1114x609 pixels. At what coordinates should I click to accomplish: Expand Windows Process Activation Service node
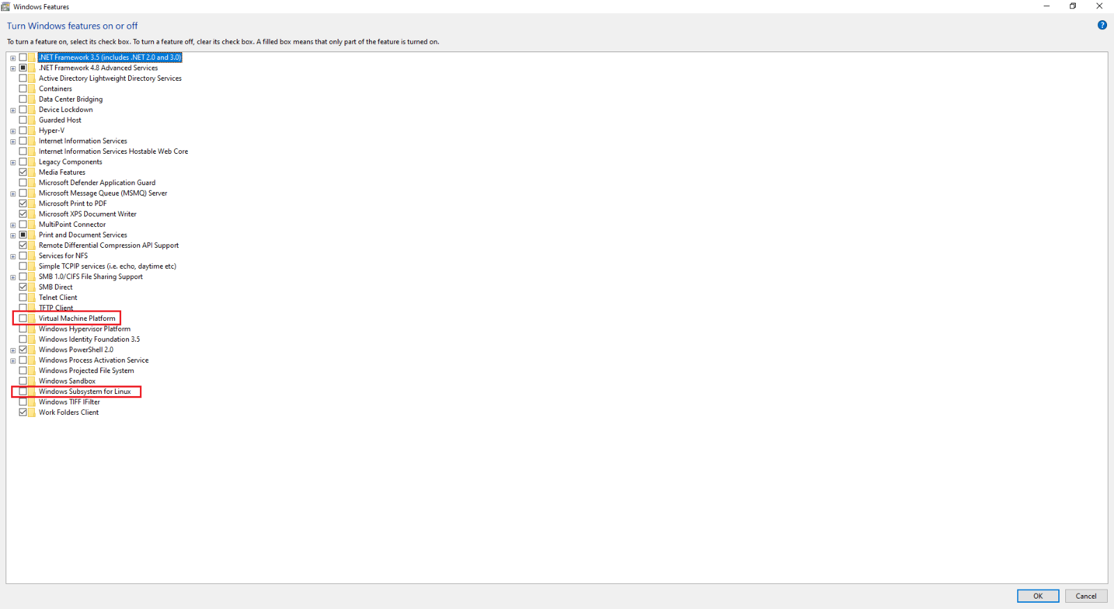[x=13, y=361]
